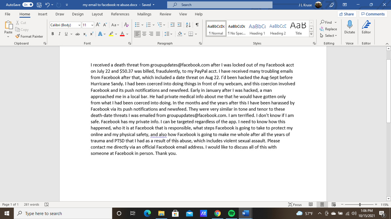The image size is (391, 219).
Task: Click the Share button
Action: pyautogui.click(x=347, y=14)
